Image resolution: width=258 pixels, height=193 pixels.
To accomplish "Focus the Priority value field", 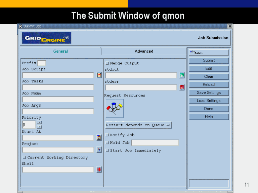I will 29,125.
